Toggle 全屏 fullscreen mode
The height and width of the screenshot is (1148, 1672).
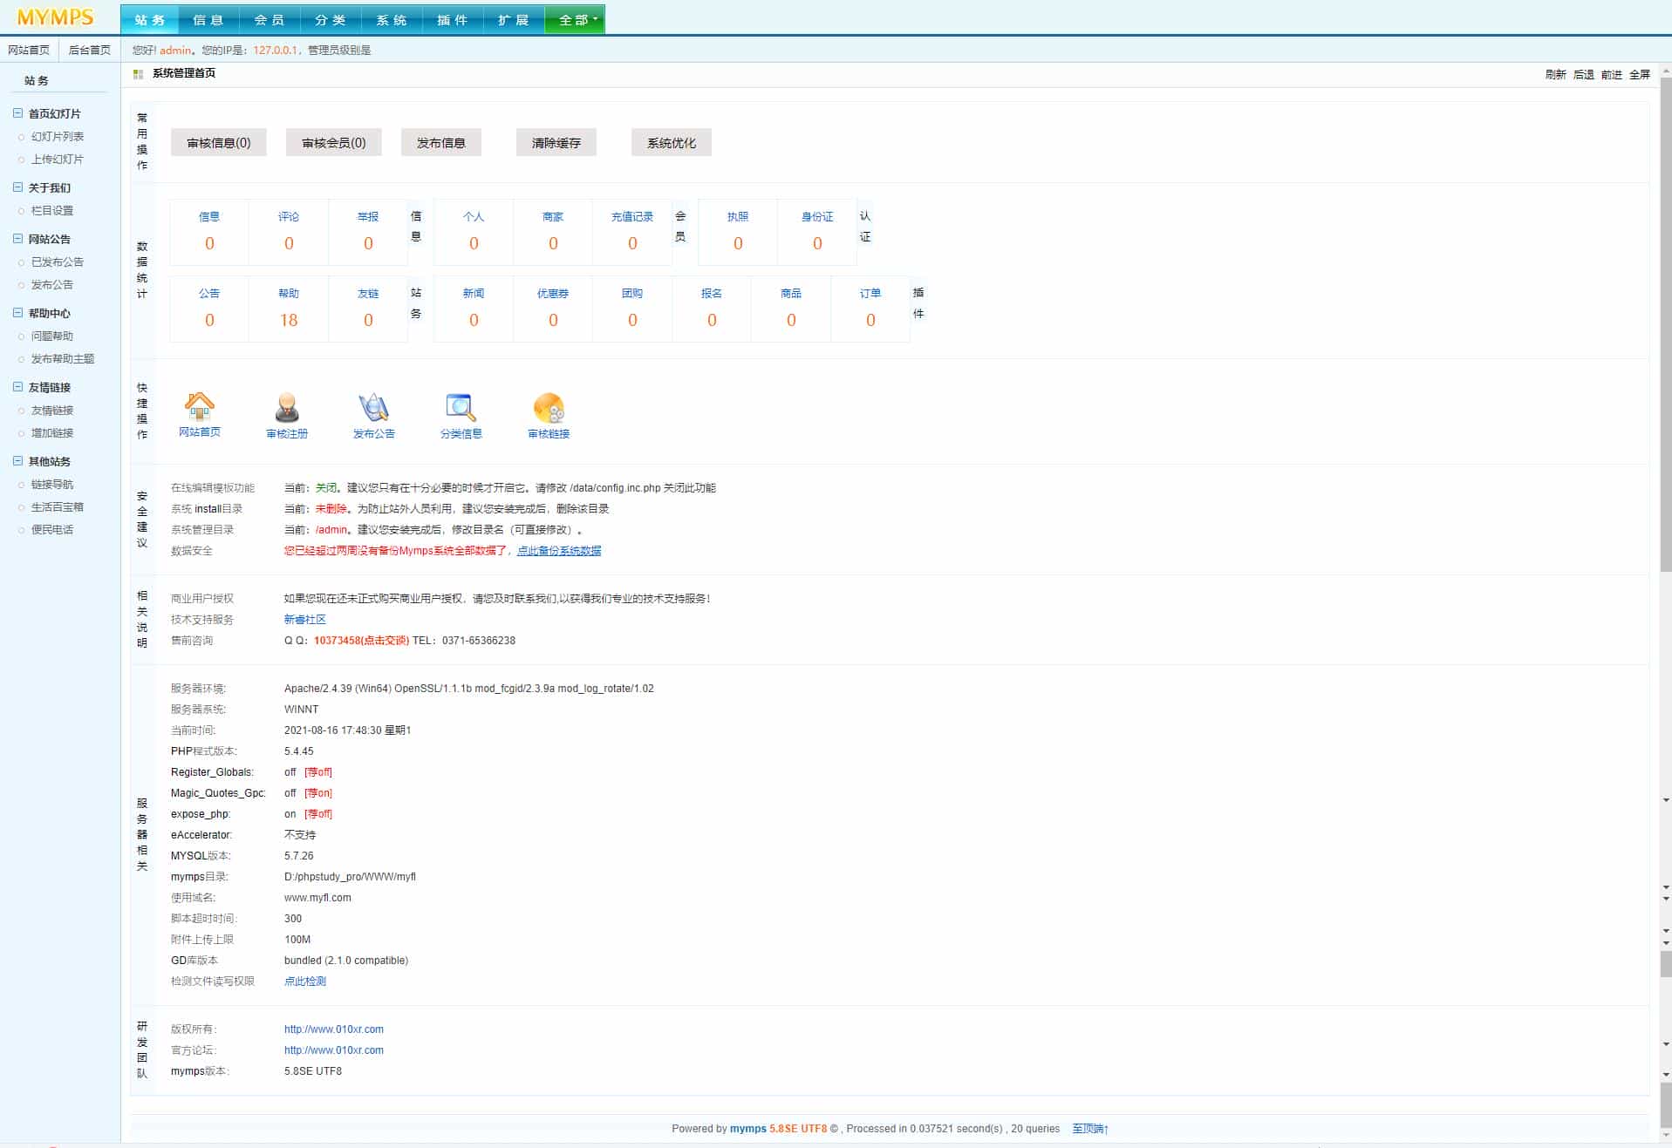click(x=1640, y=74)
